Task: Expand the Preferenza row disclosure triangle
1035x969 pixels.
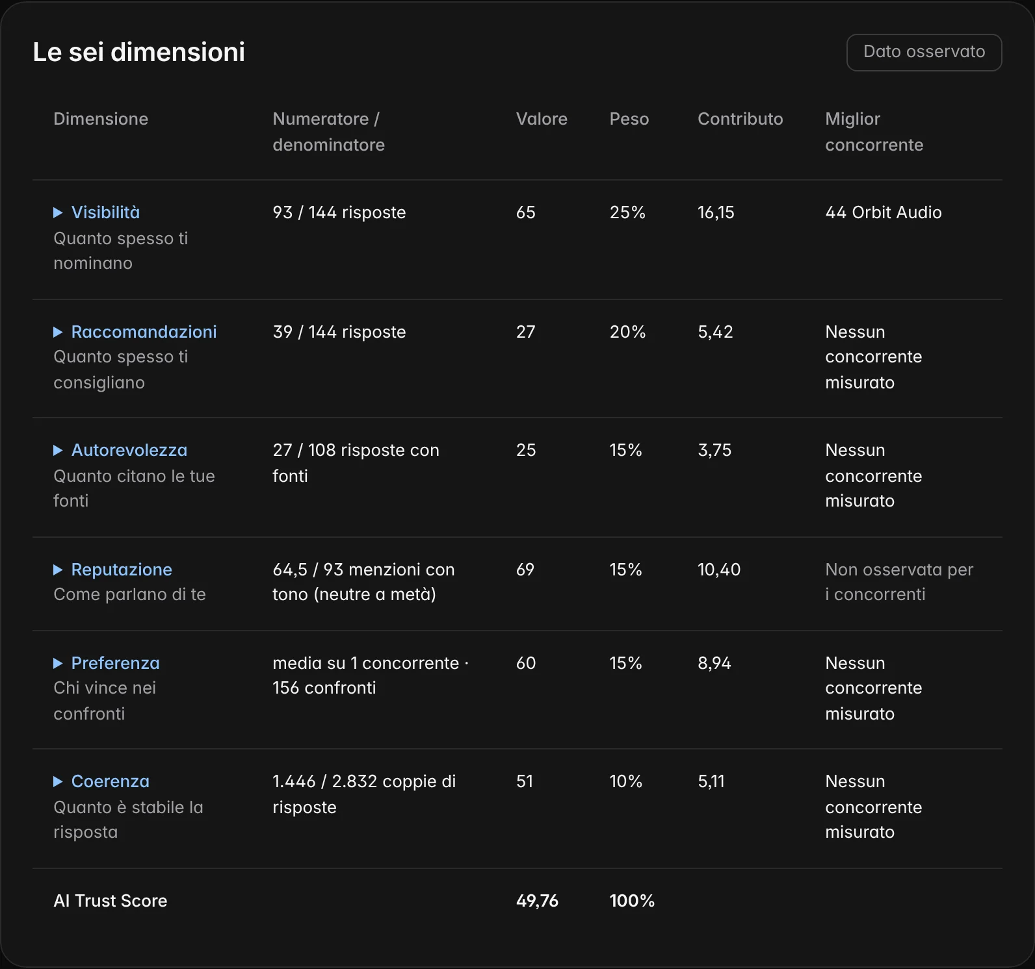Action: pyautogui.click(x=58, y=663)
